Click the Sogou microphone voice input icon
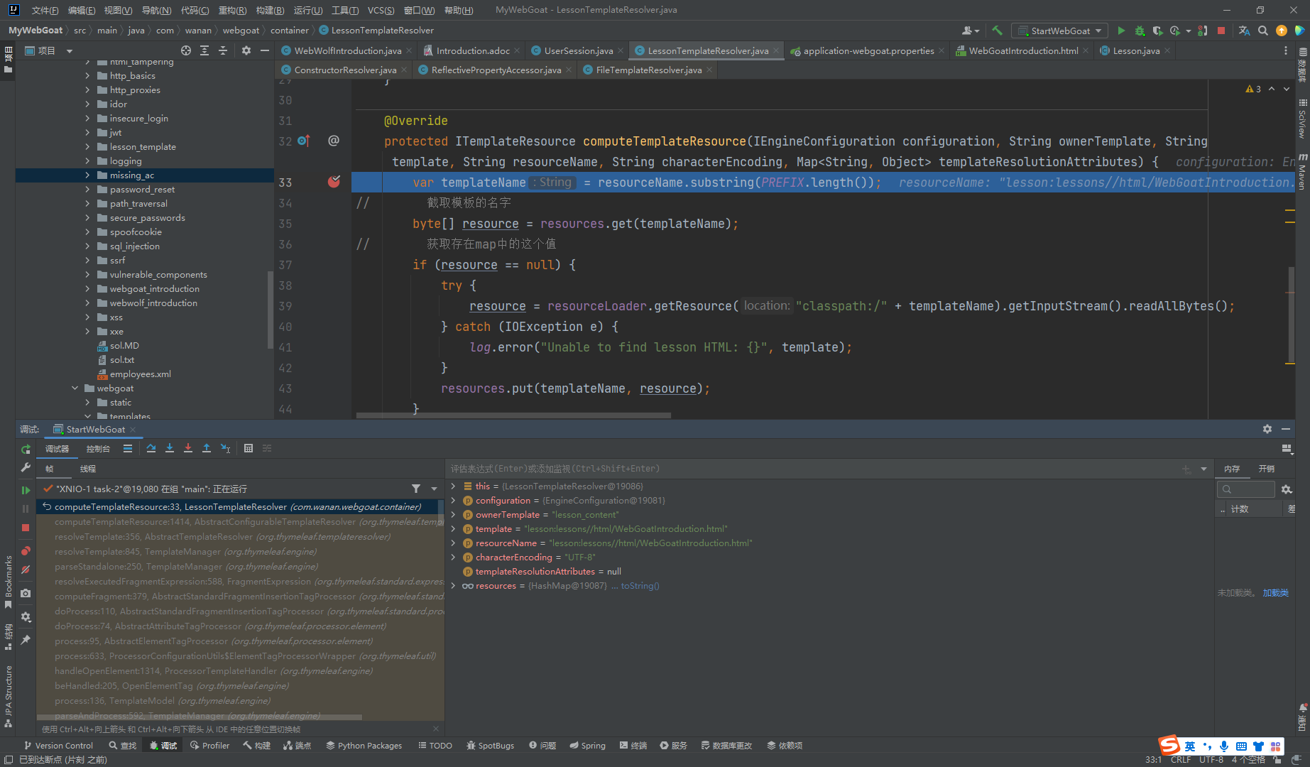This screenshot has width=1310, height=767. pos(1223,746)
